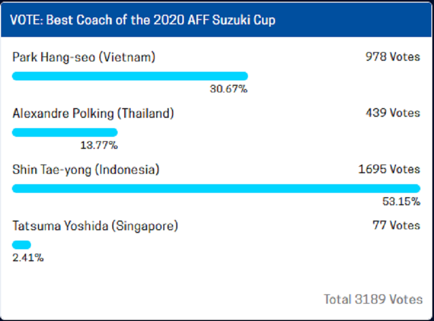Viewport: 434px width, 321px height.
Task: Select Shin Tae-yong (Indonesia) option
Action: [86, 169]
